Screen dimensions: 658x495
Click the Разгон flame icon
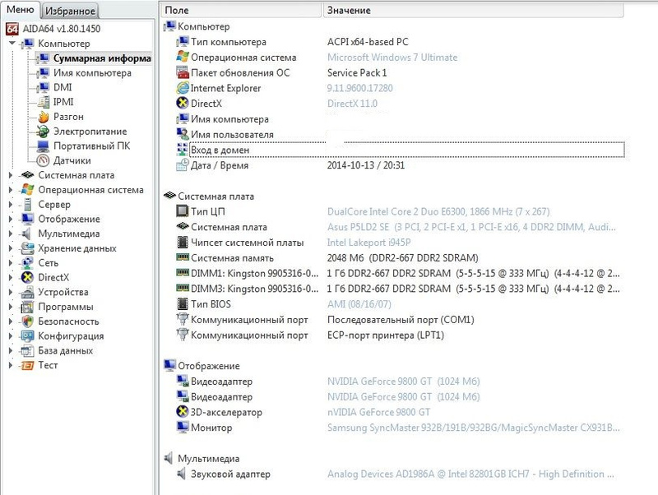click(x=43, y=117)
